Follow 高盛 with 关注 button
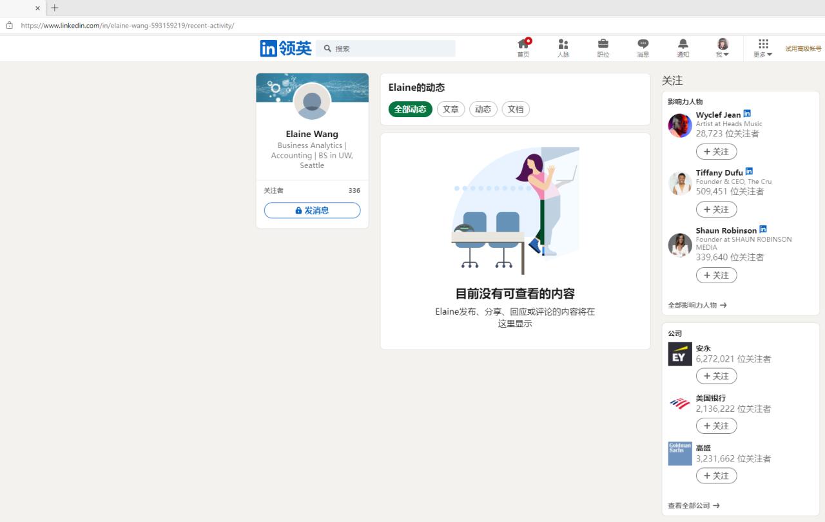The height and width of the screenshot is (522, 825). pos(716,476)
